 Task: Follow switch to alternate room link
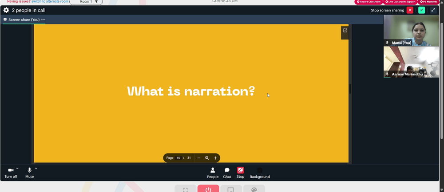50,1
